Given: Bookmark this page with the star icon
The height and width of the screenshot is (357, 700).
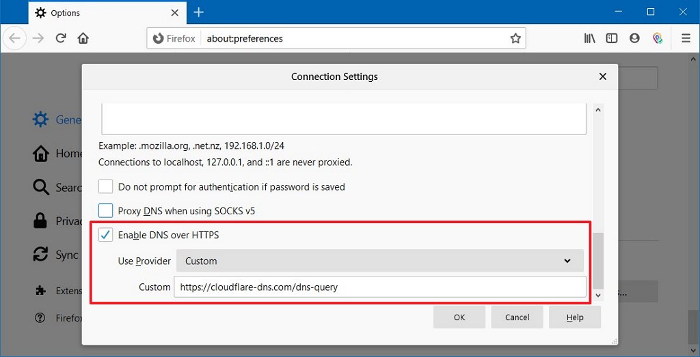Looking at the screenshot, I should click(515, 38).
